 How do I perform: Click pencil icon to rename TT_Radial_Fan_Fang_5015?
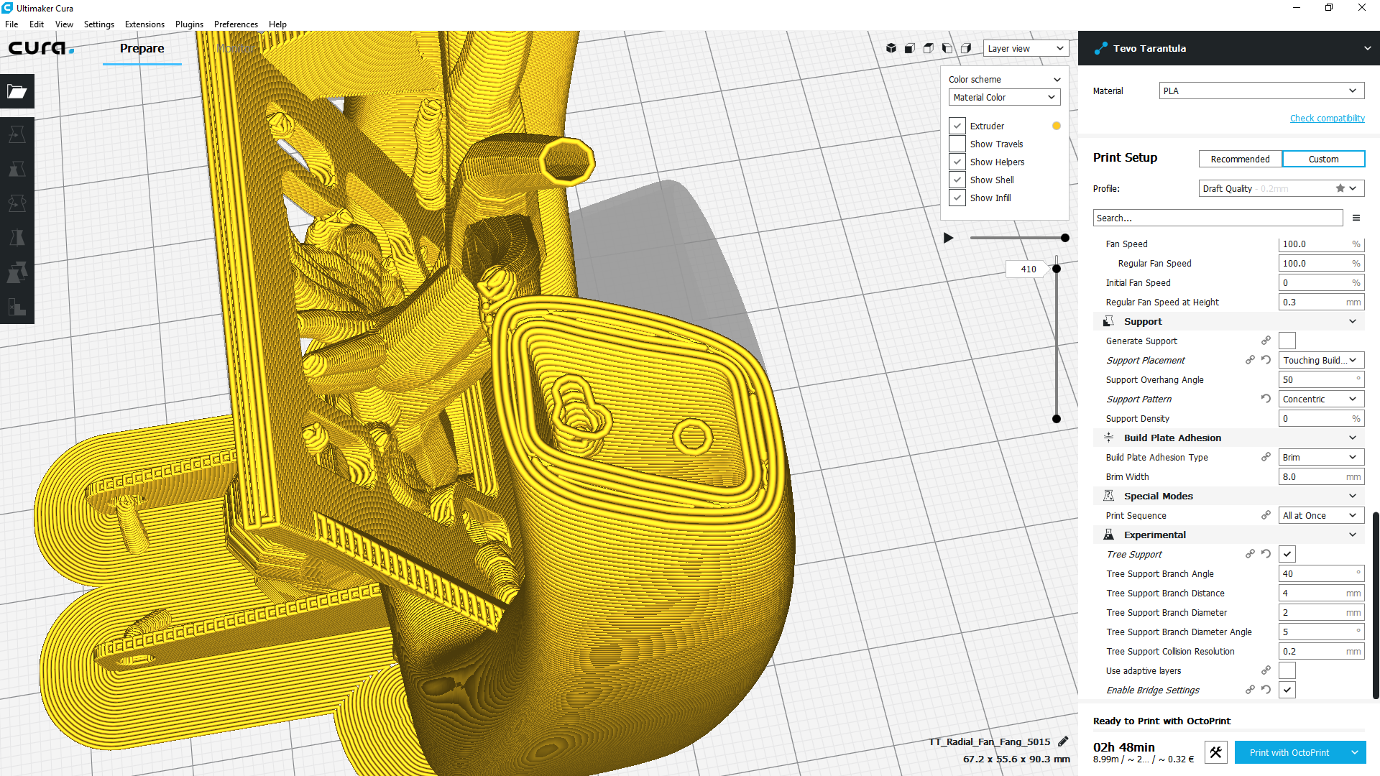1064,742
